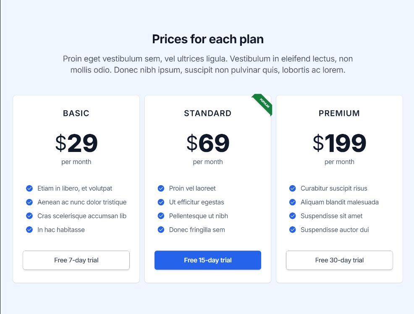Click checkmark icon beside 'Aliquam blandit malesuada'
This screenshot has height=314, width=414.
pyautogui.click(x=293, y=202)
